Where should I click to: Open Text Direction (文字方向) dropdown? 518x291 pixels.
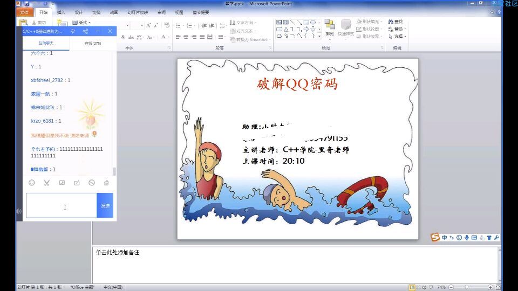pyautogui.click(x=243, y=23)
